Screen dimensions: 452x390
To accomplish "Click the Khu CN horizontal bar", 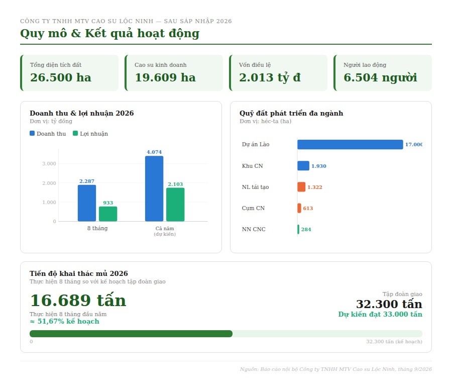I will (303, 165).
